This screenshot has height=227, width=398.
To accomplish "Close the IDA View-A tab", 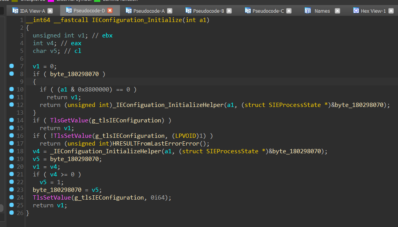I will [50, 11].
